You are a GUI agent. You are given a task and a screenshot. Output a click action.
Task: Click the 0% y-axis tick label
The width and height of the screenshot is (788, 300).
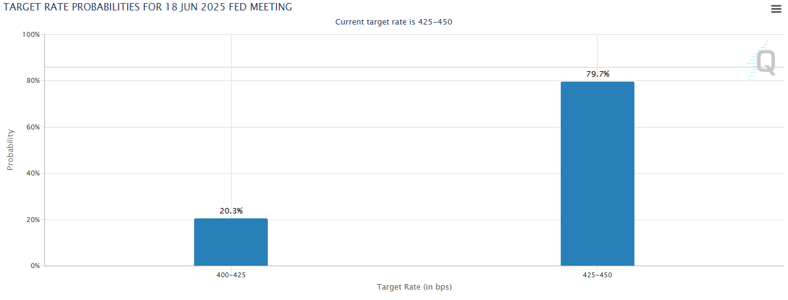click(x=35, y=266)
